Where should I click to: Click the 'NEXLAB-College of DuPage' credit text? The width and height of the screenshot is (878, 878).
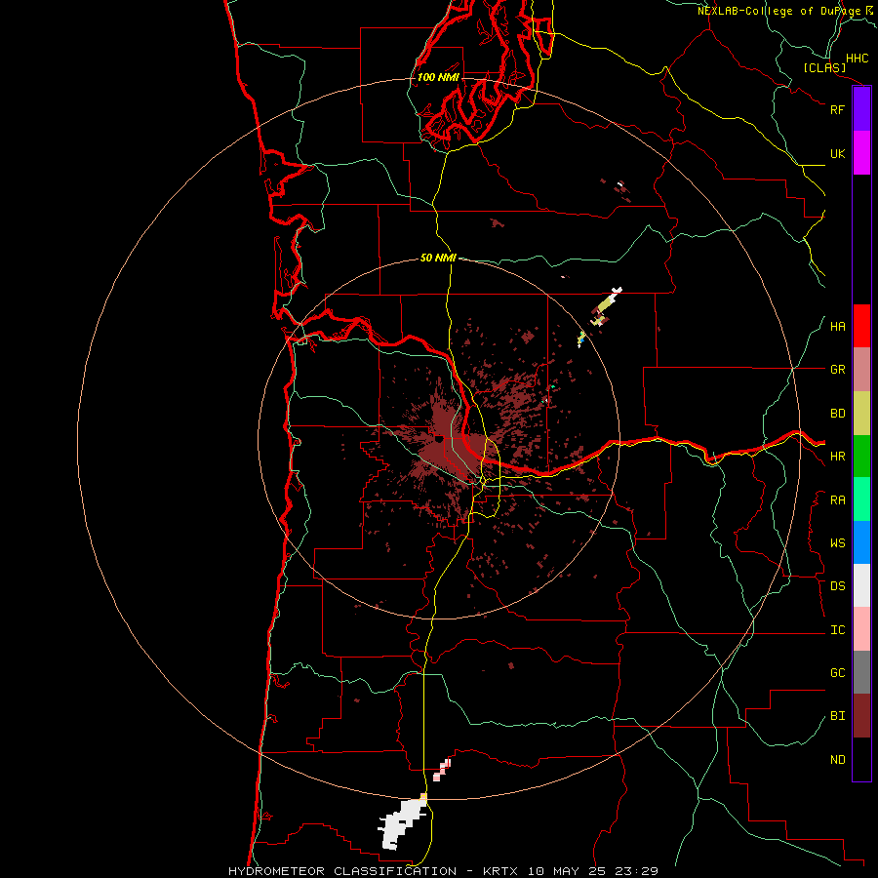[x=778, y=11]
